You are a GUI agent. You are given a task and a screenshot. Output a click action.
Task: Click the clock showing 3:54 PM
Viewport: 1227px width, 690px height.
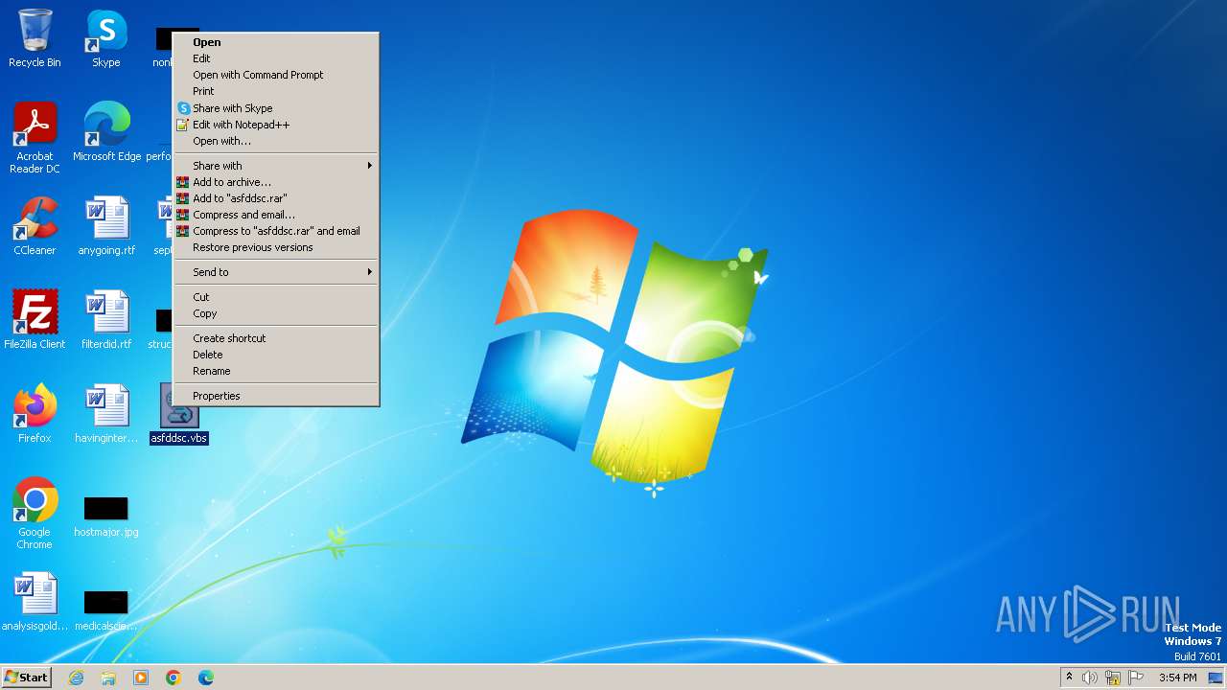click(x=1177, y=678)
